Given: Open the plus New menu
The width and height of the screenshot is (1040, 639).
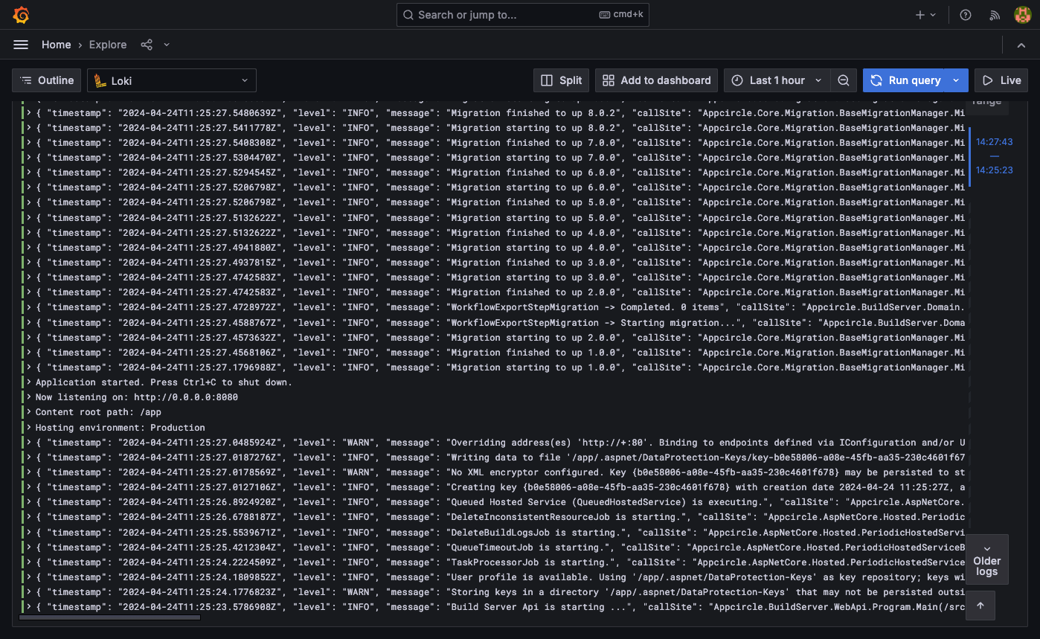Looking at the screenshot, I should click(925, 15).
